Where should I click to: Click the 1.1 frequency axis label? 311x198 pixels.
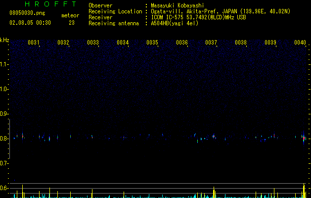(4, 64)
